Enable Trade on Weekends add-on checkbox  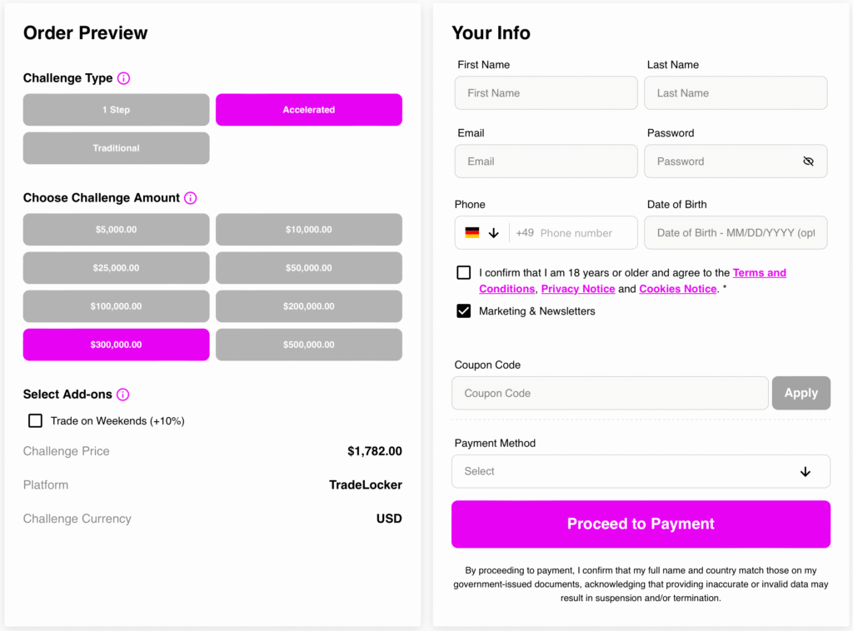pos(35,420)
